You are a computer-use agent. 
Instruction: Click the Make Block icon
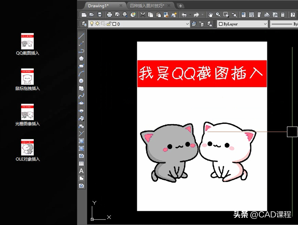click(81, 126)
